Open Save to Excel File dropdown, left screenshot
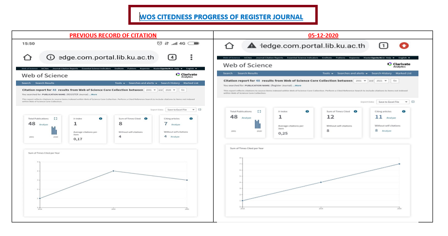448x236 pixels. (x=181, y=110)
